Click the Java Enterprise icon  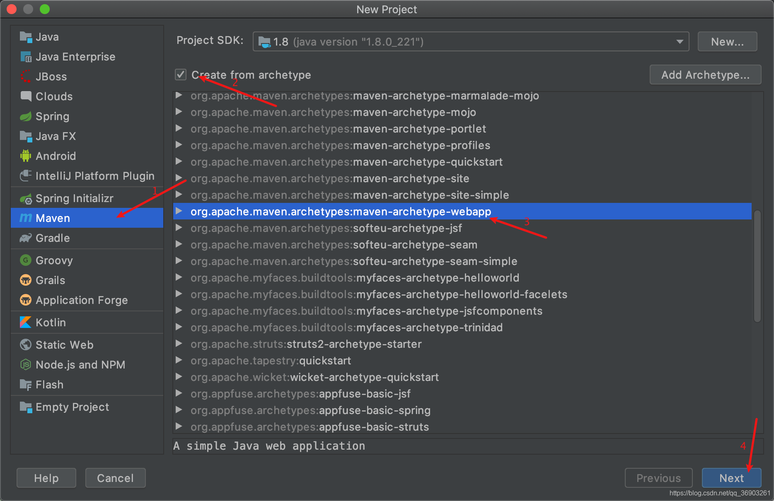[x=26, y=57]
